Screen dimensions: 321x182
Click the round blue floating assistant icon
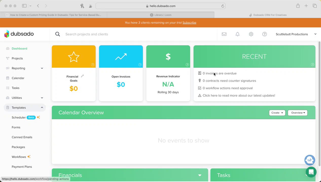310,160
